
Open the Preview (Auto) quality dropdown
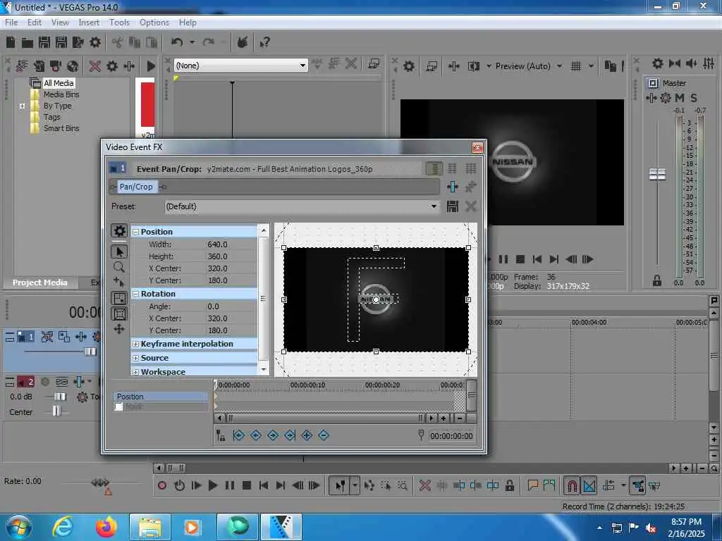(559, 66)
